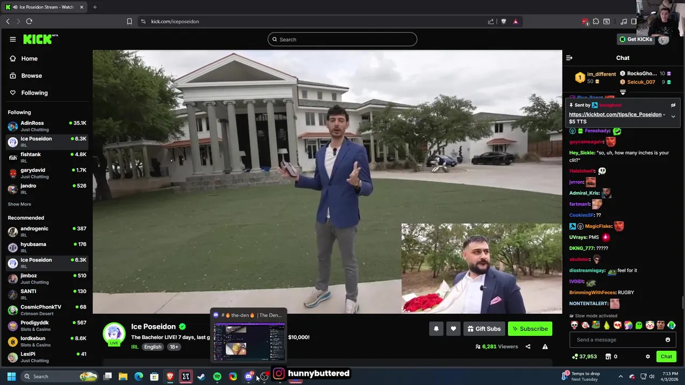
Task: Open AdinRoss channel in Following list
Action: click(47, 126)
